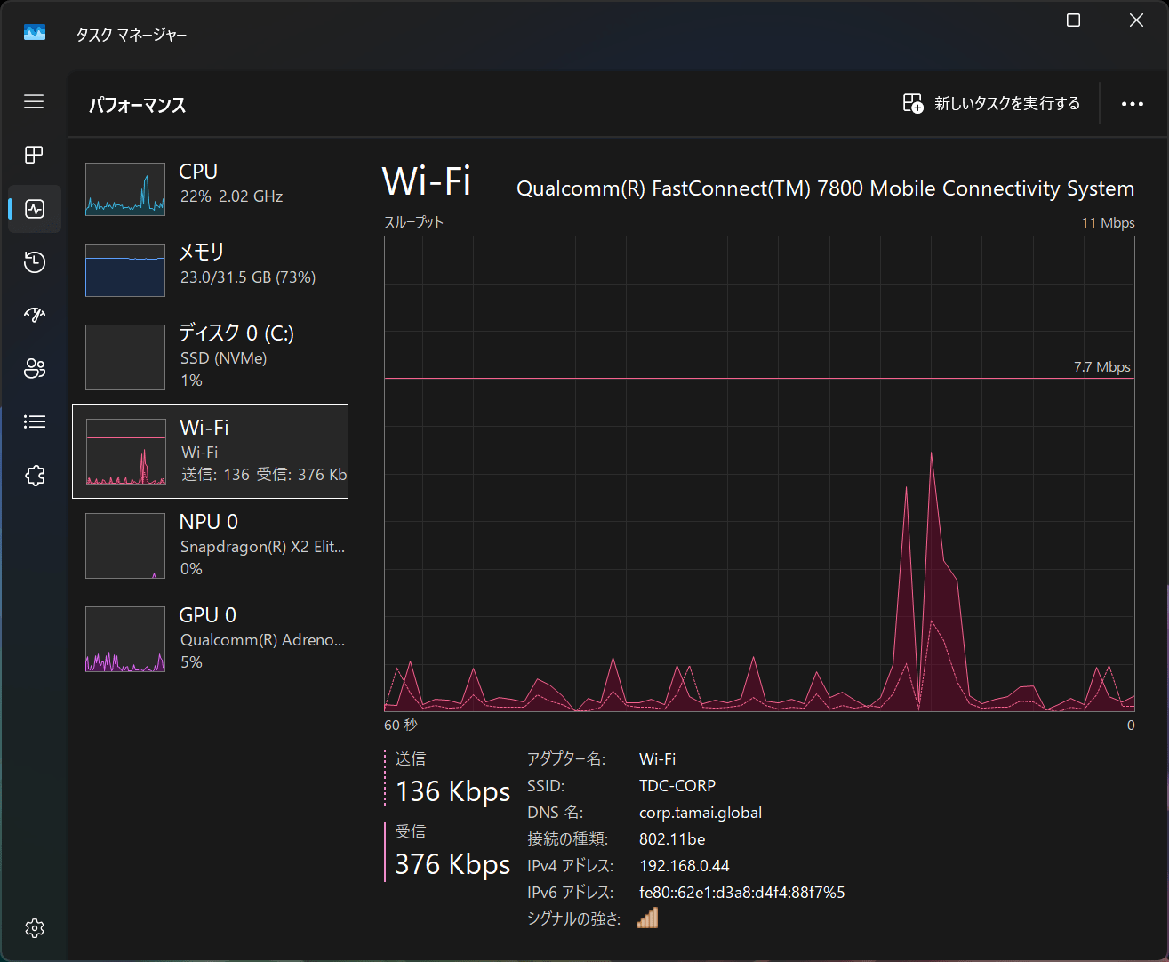Click the 11 Mbps scale label
1169x962 pixels.
pos(1108,223)
